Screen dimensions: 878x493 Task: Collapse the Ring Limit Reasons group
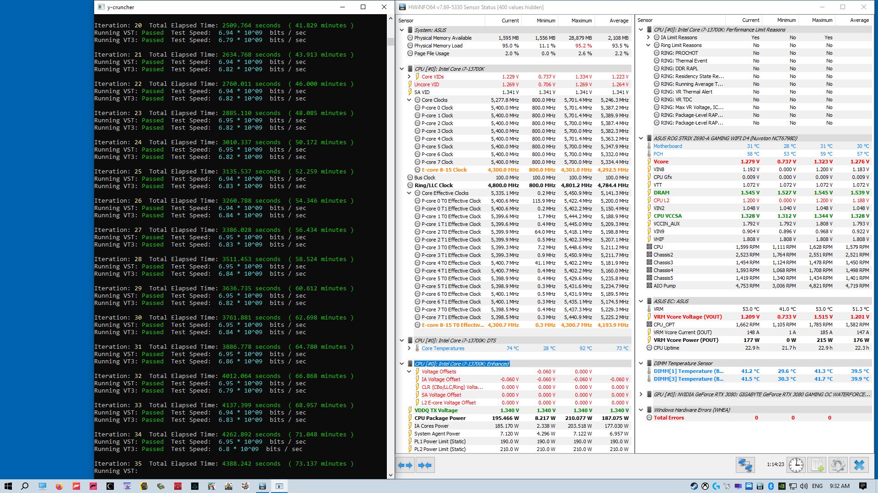pos(648,45)
